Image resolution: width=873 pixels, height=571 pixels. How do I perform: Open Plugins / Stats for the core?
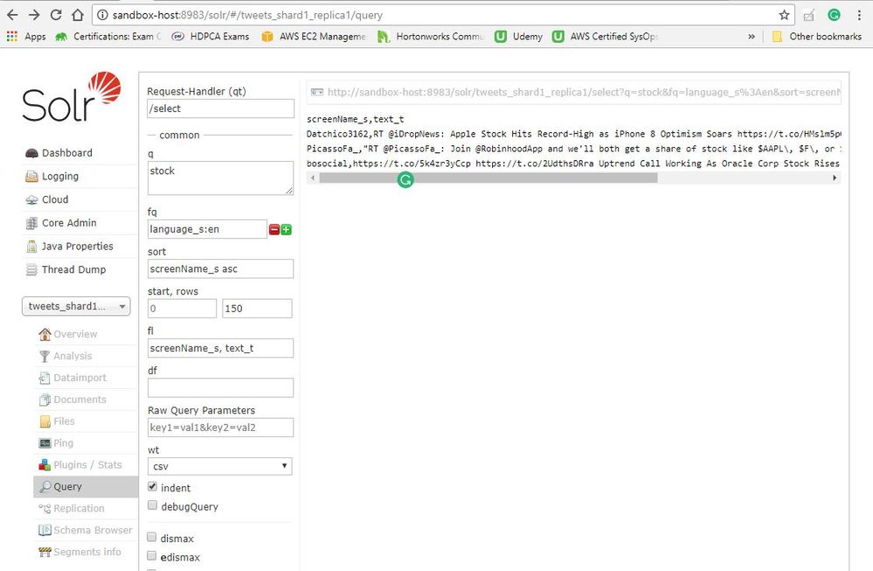tap(84, 464)
